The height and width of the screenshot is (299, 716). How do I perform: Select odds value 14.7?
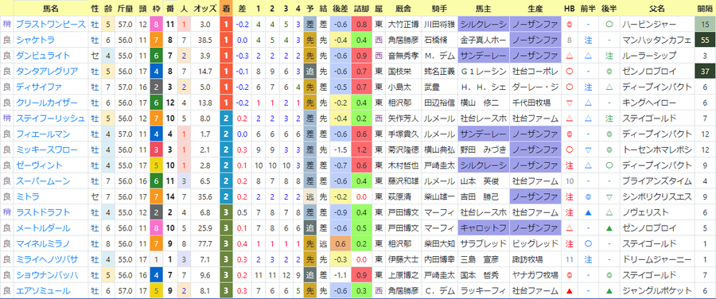(204, 72)
